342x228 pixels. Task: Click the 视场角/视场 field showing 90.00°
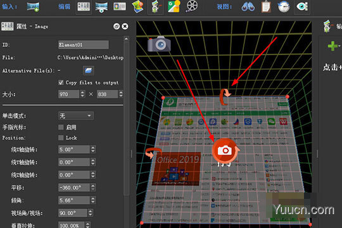pos(73,213)
